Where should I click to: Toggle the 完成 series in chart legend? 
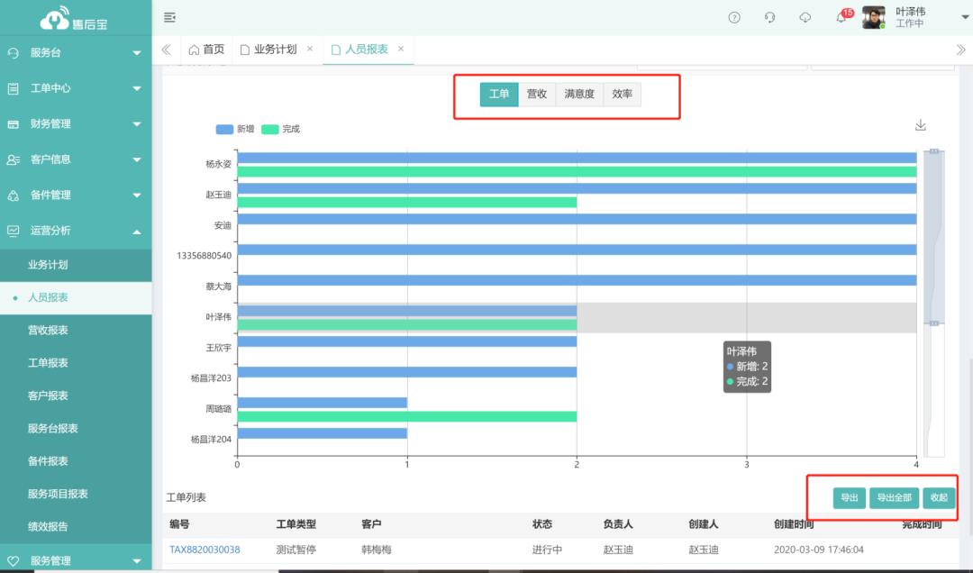pyautogui.click(x=280, y=129)
